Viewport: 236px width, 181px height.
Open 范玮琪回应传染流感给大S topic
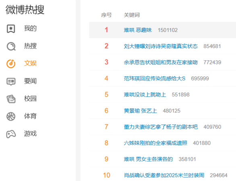[x=154, y=78]
